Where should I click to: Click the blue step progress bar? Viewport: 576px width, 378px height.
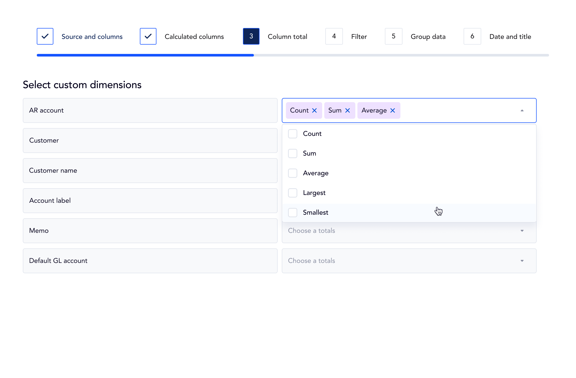coord(145,55)
